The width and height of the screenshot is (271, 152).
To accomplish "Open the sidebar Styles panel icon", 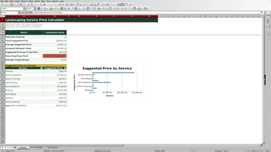I will point(268,21).
